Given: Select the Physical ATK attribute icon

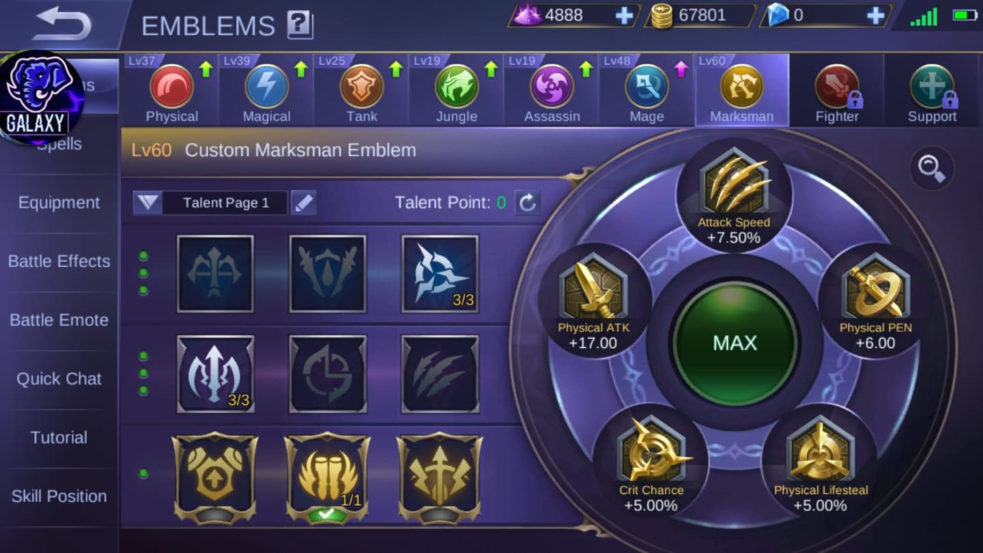Looking at the screenshot, I should click(x=593, y=288).
